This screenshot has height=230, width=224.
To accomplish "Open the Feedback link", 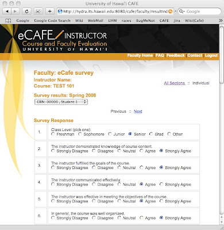I will point(176,55).
